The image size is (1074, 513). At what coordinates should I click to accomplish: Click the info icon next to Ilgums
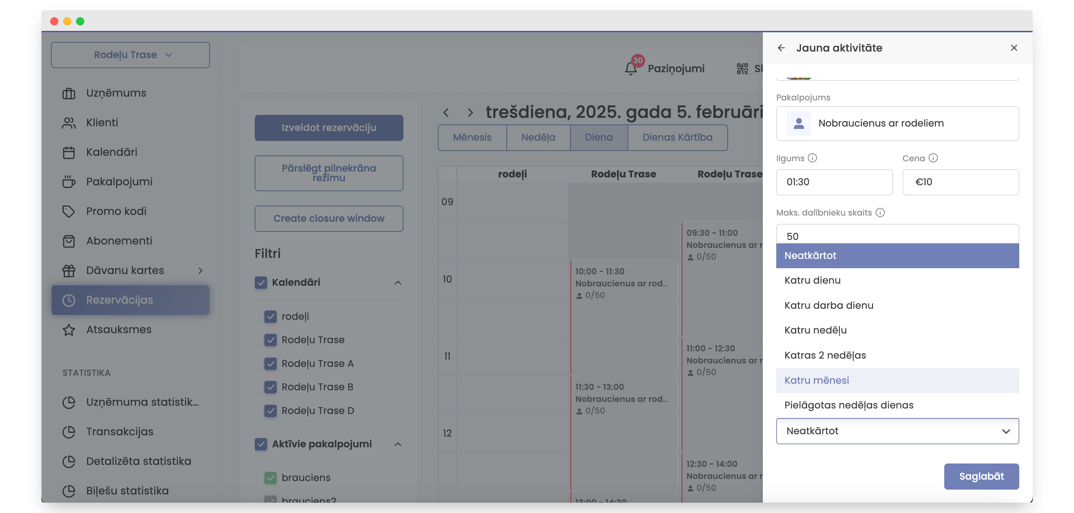coord(812,158)
